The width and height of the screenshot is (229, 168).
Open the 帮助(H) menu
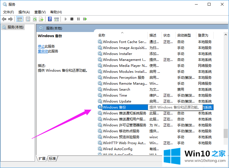(56, 12)
